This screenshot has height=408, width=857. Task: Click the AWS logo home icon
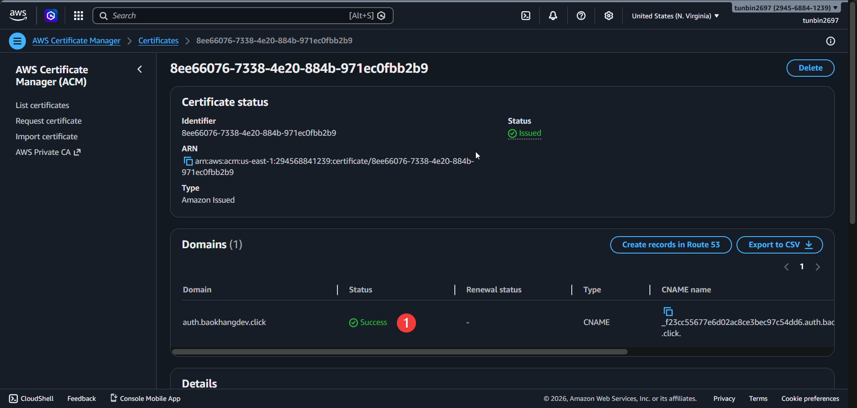(x=18, y=16)
